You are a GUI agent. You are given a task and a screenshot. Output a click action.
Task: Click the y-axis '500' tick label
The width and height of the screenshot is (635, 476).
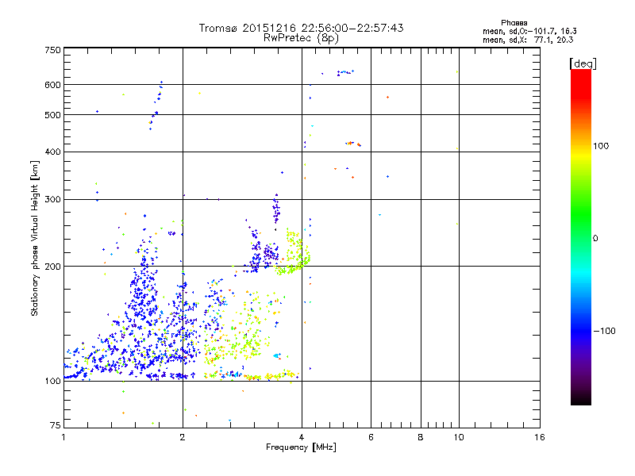(x=53, y=115)
